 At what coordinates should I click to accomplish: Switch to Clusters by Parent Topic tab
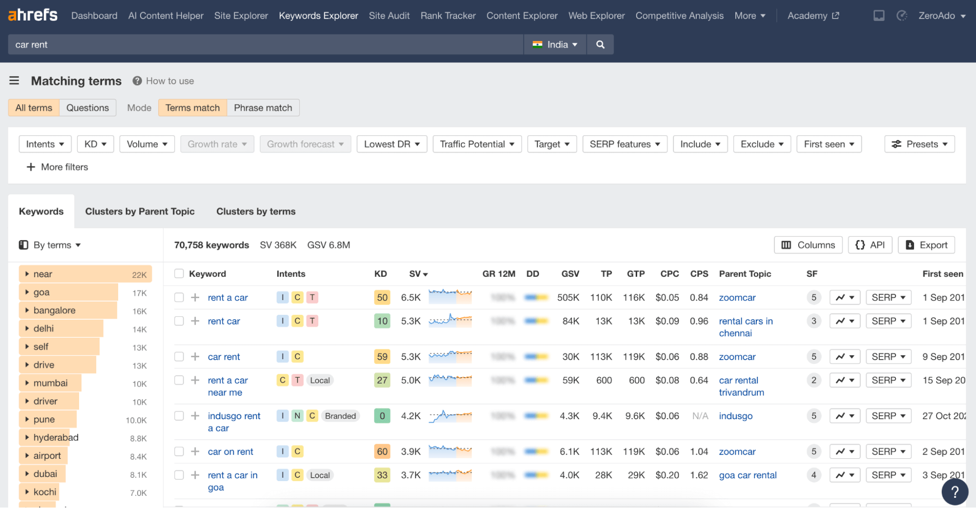click(140, 211)
